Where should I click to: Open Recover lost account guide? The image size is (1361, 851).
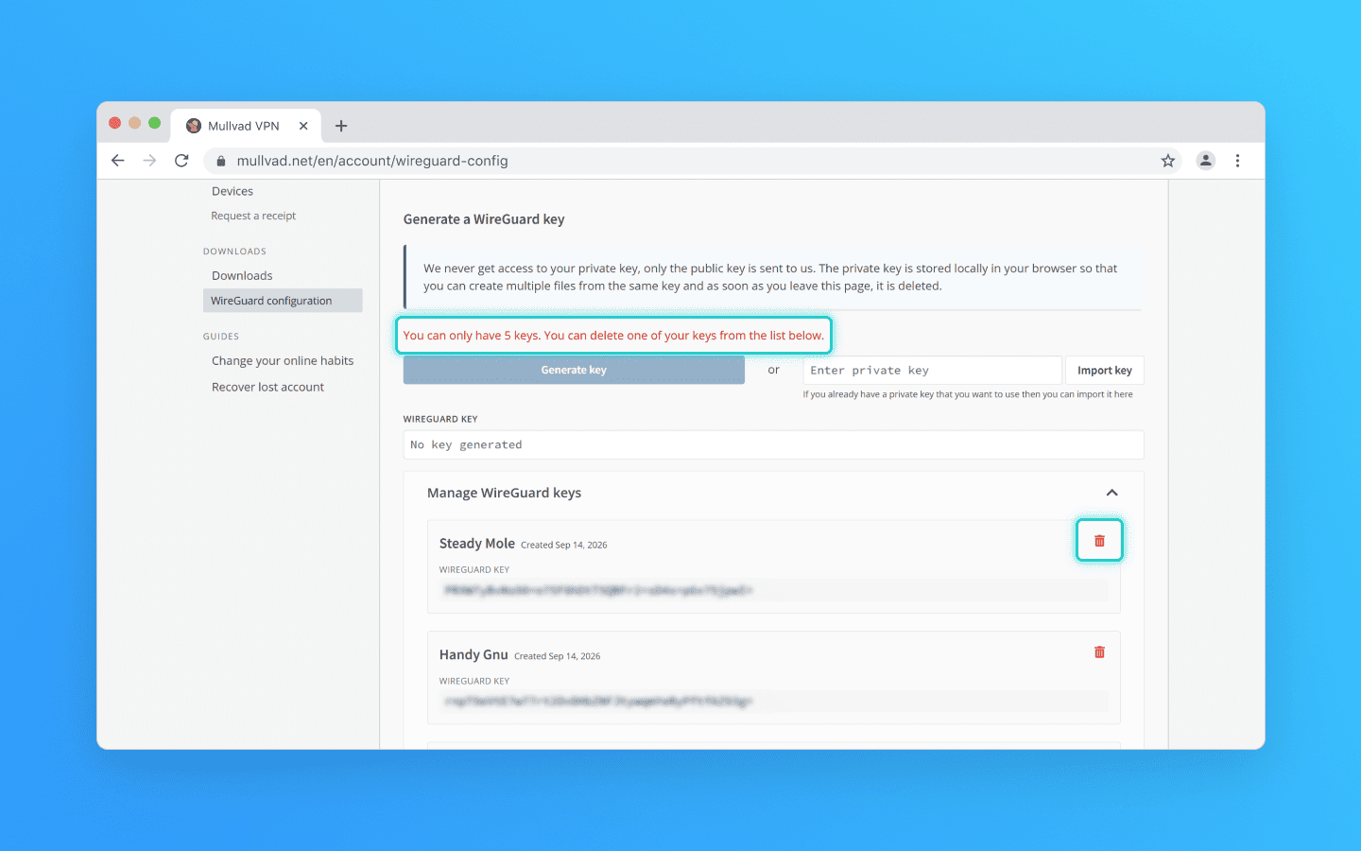tap(267, 387)
